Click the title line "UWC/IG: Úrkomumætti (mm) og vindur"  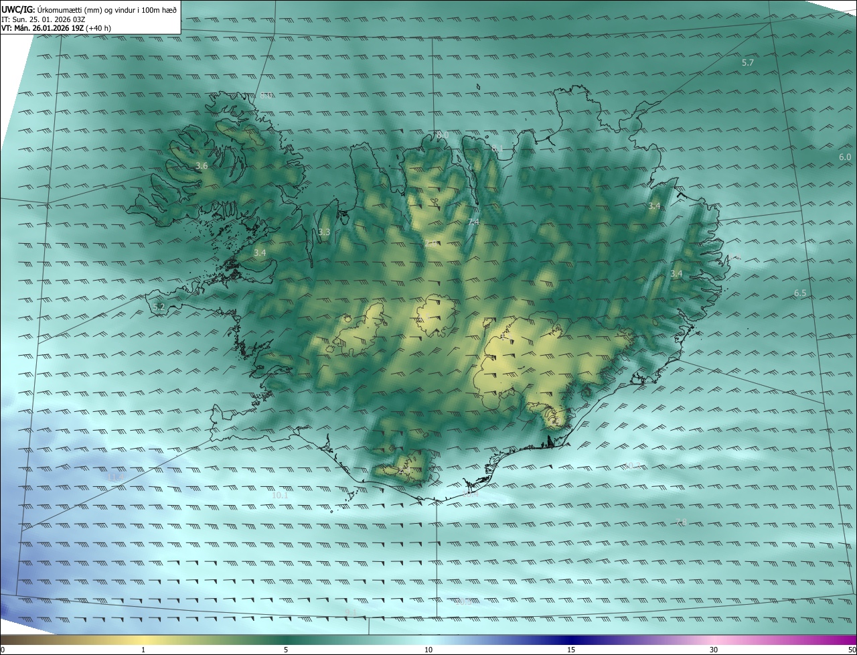(x=89, y=9)
